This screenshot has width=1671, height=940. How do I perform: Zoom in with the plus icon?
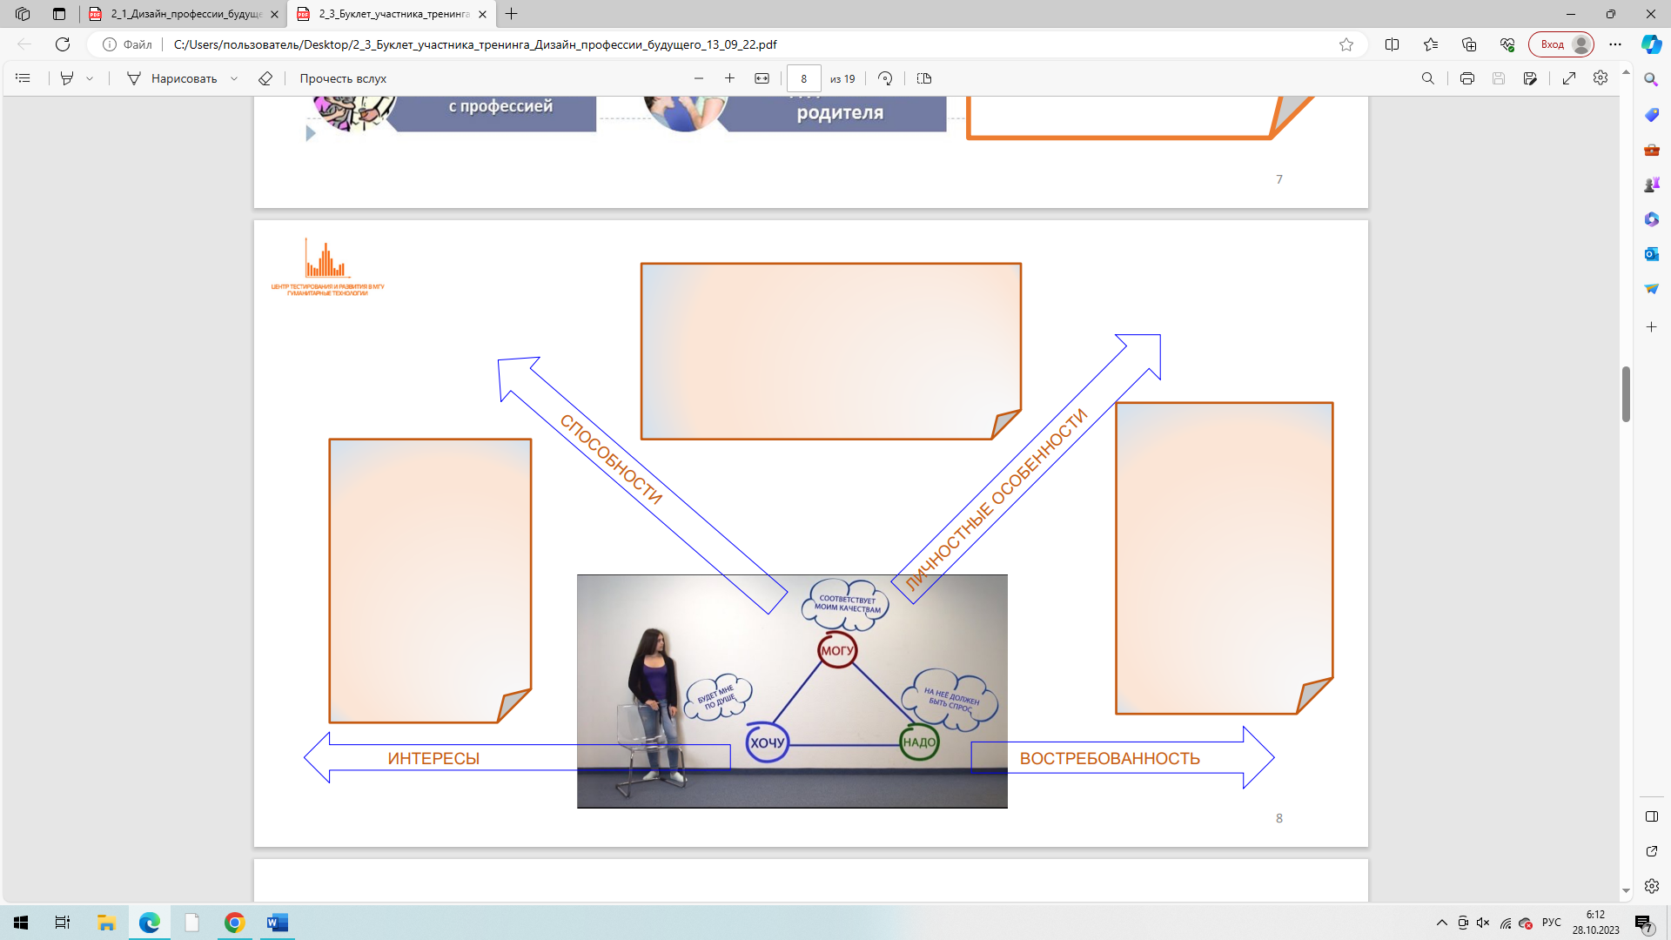coord(730,78)
